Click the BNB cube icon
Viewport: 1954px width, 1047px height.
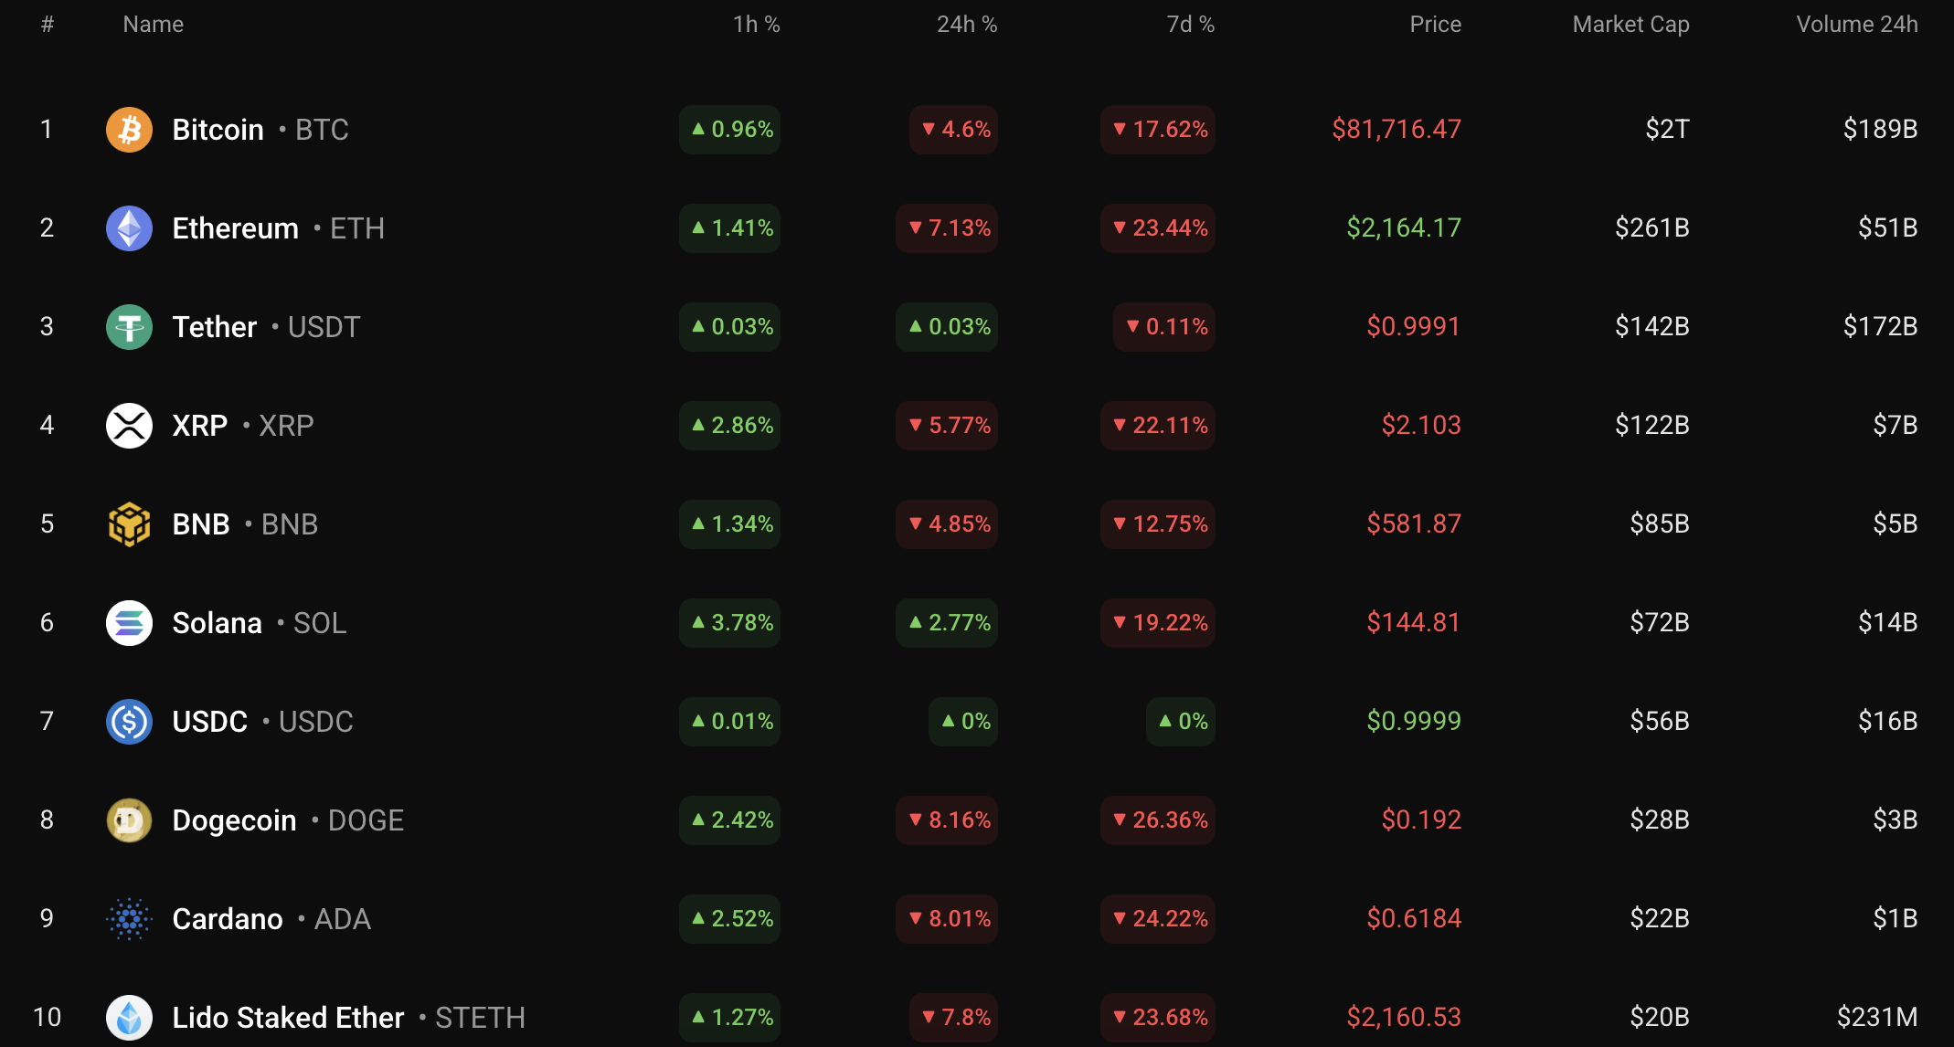(129, 524)
